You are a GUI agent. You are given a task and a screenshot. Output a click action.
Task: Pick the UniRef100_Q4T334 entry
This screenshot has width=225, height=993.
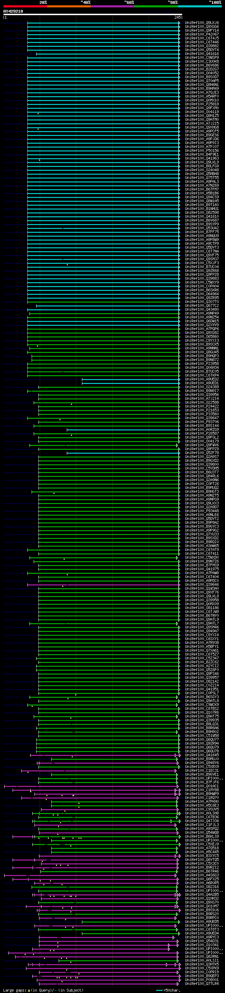point(202,821)
